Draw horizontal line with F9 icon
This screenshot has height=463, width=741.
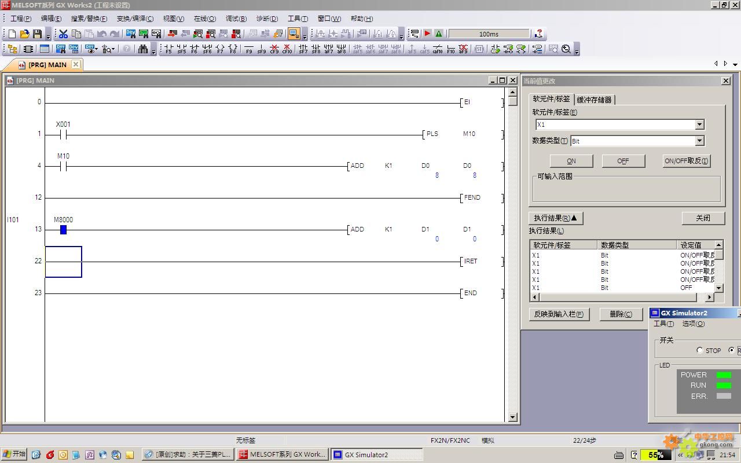pos(249,49)
